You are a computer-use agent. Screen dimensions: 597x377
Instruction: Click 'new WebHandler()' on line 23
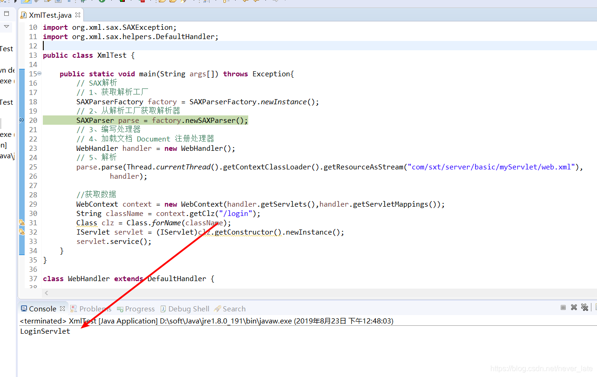[198, 148]
